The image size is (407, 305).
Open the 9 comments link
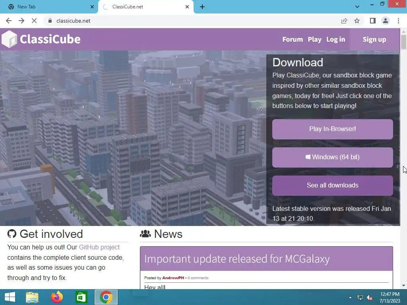[198, 278]
